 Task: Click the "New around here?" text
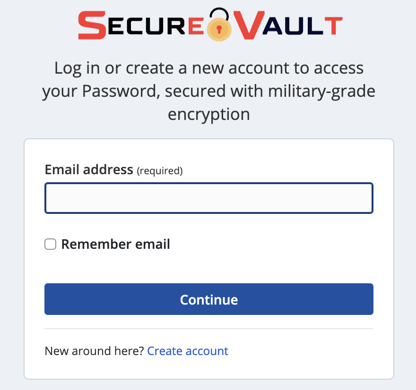pos(94,351)
